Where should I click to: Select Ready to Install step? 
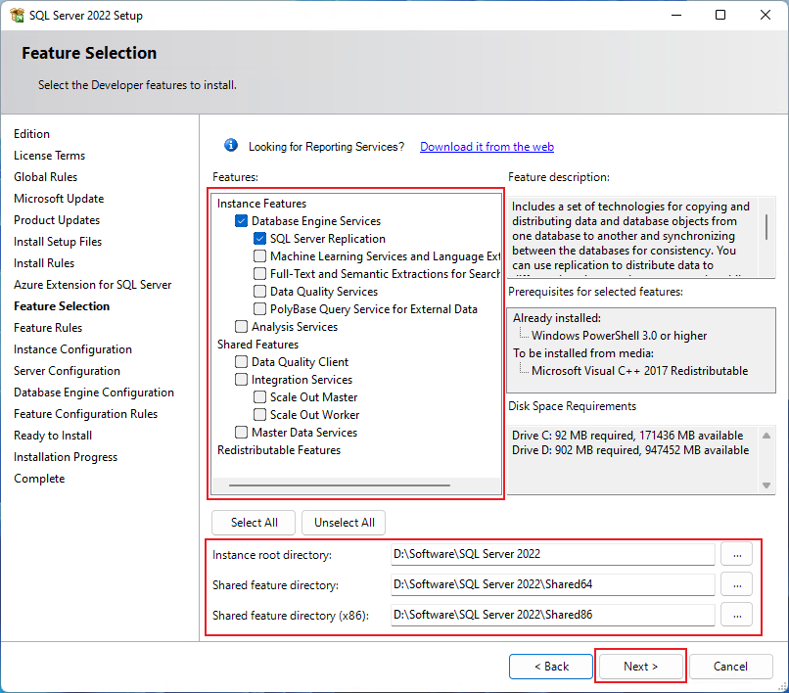coord(53,436)
